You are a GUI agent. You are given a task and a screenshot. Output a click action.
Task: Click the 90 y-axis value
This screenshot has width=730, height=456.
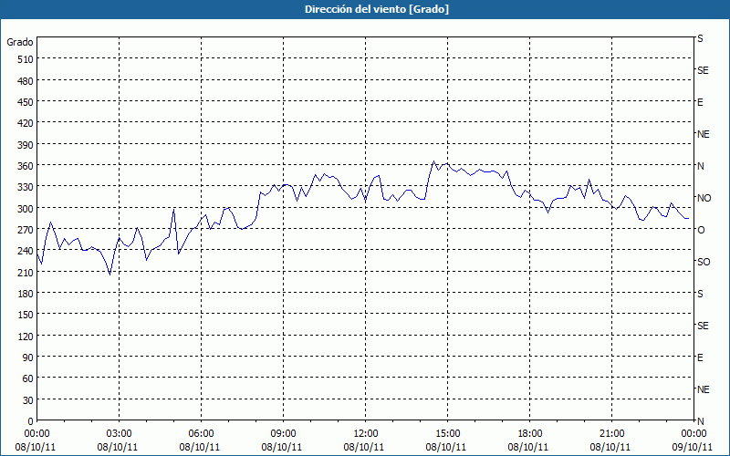[x=28, y=358]
